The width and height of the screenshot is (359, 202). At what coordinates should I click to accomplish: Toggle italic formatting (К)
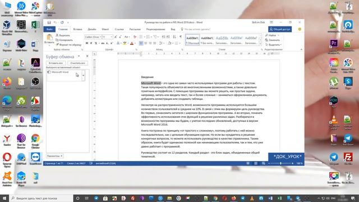point(91,43)
